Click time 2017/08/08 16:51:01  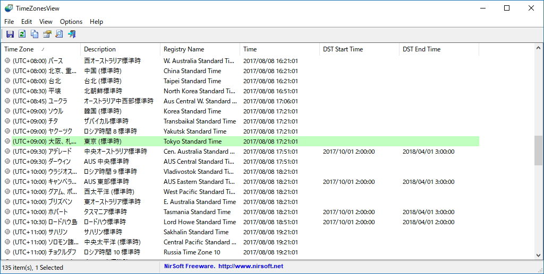(x=270, y=91)
